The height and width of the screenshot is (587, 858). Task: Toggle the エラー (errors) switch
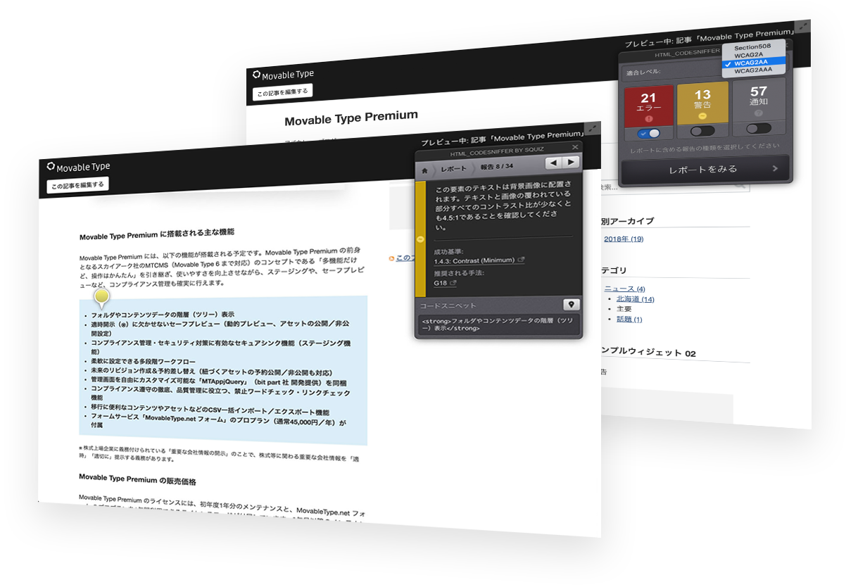click(x=650, y=133)
